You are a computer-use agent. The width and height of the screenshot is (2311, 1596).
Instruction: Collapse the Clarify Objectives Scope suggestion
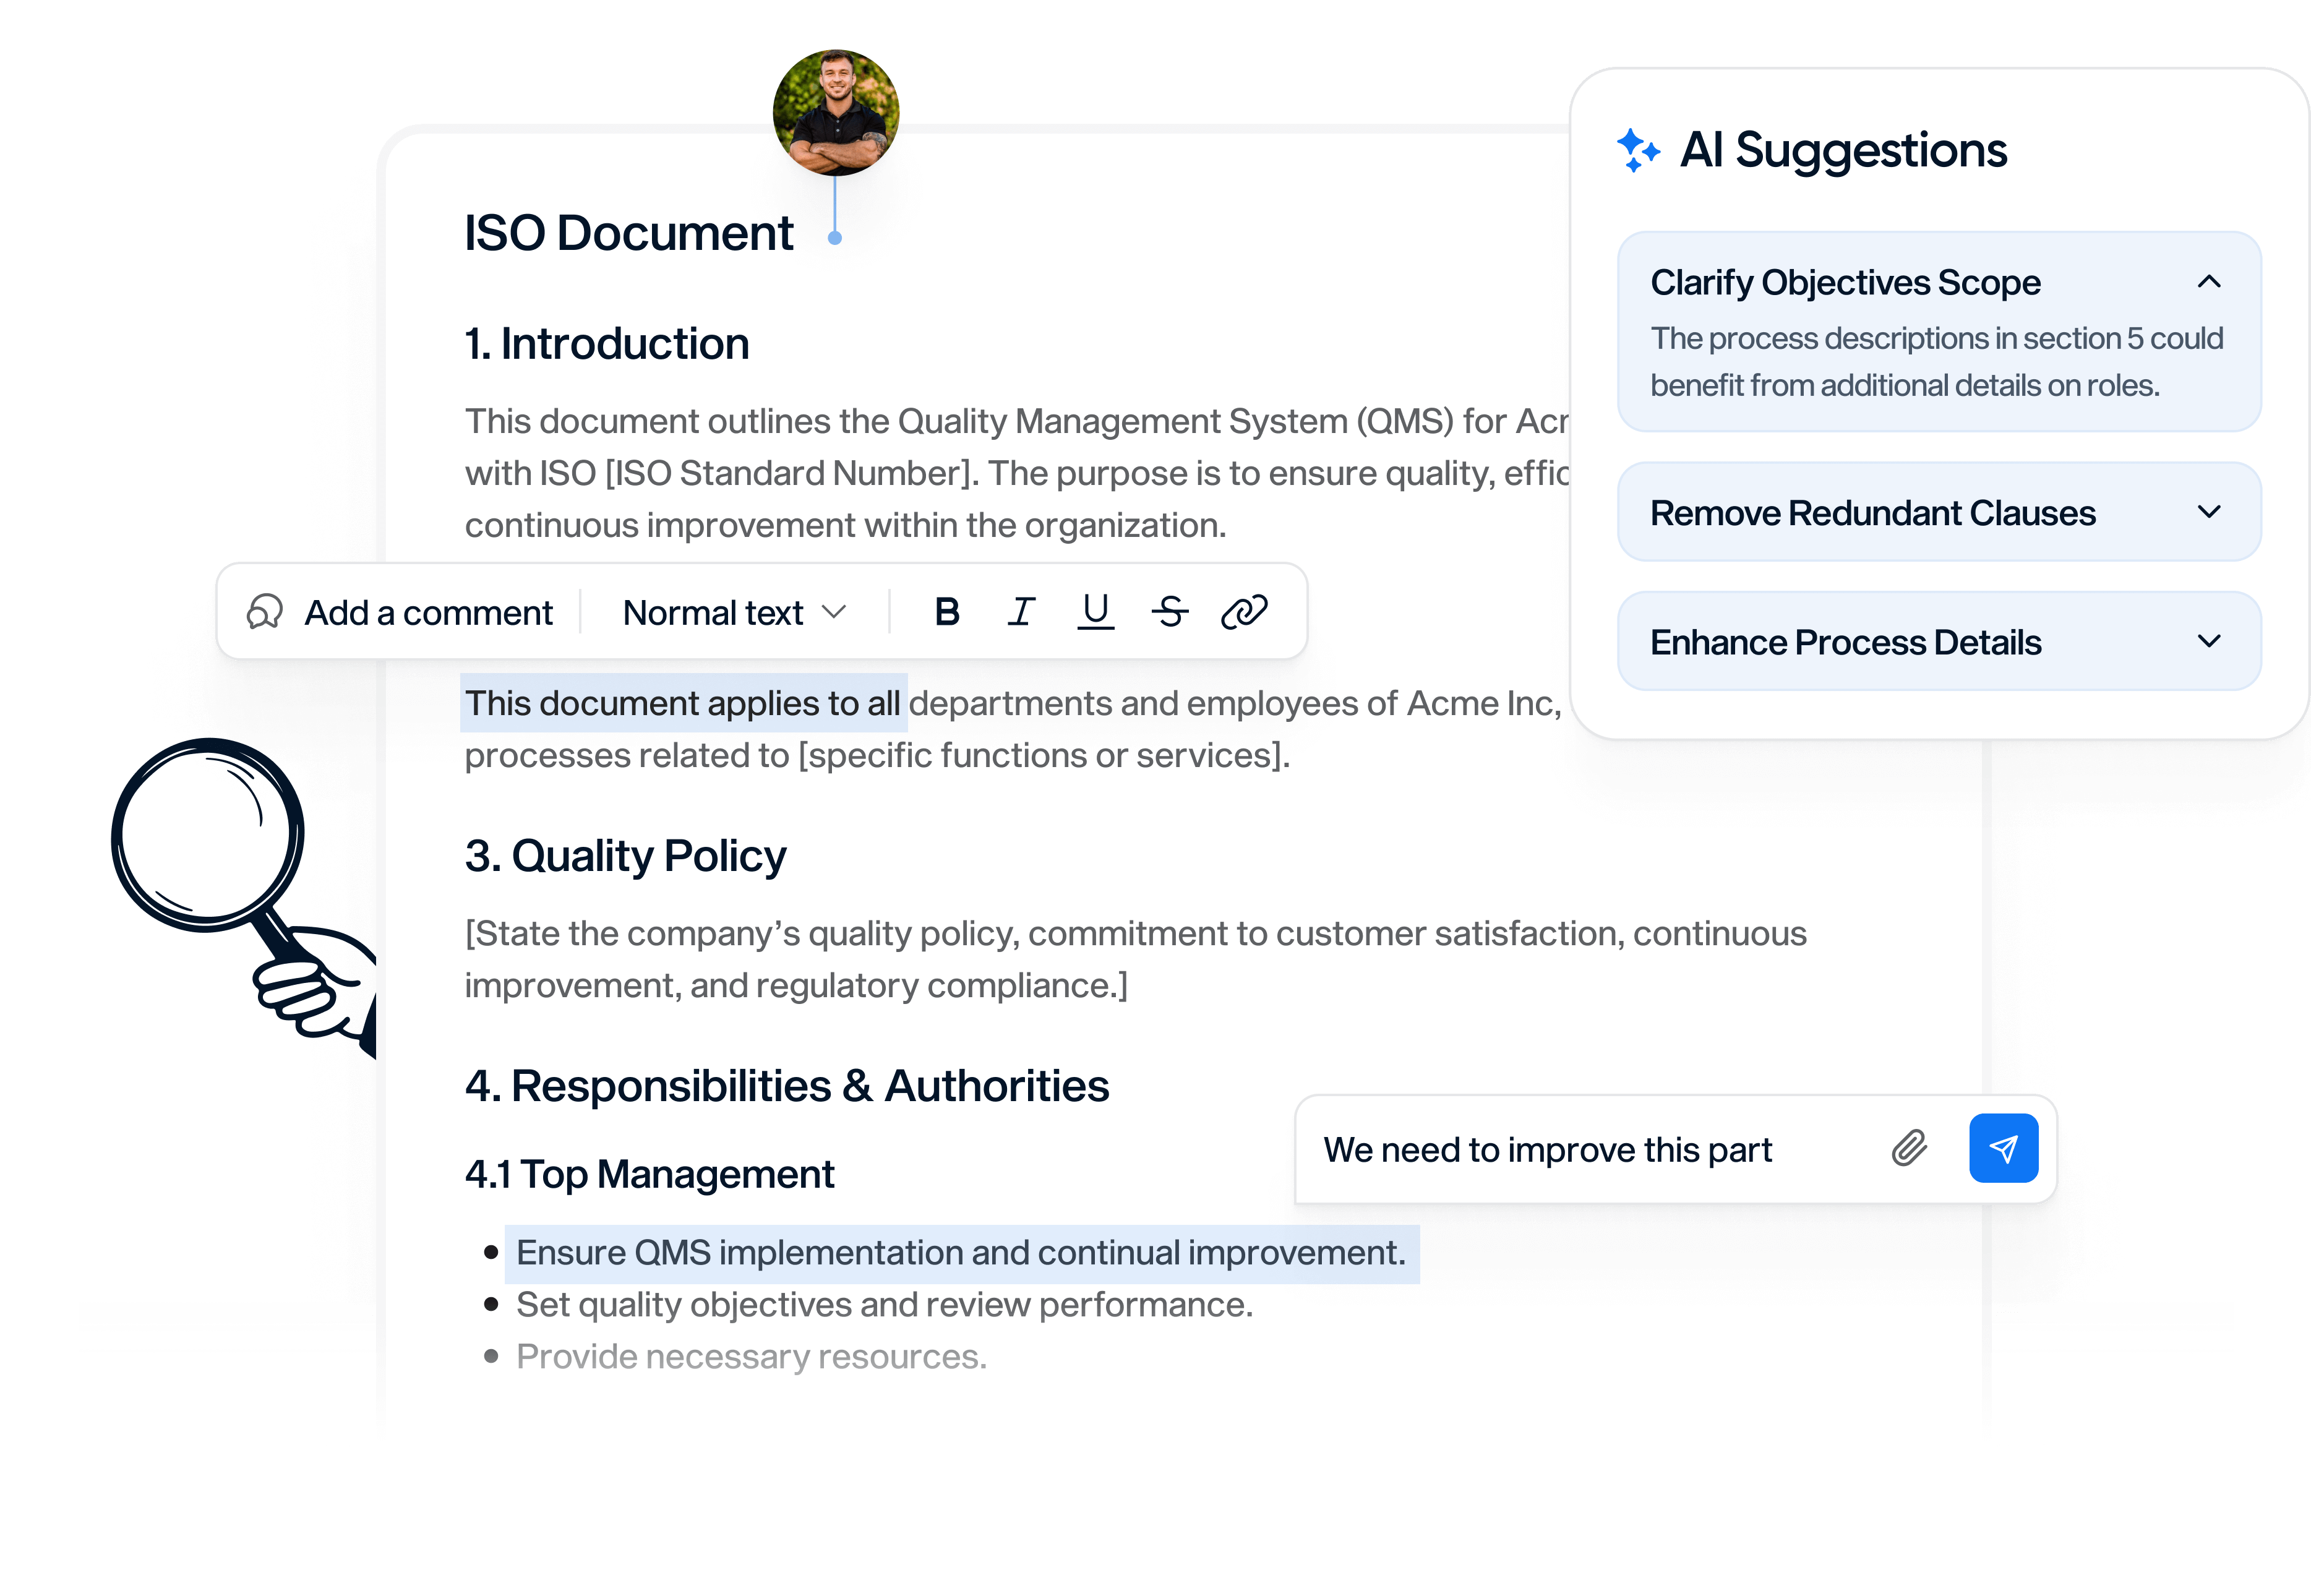(2209, 282)
